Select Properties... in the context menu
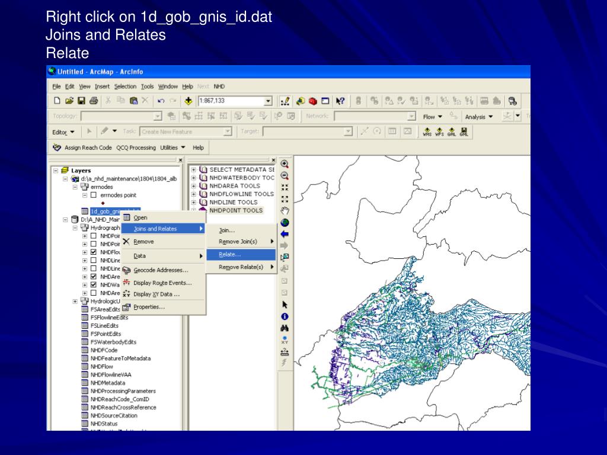 pyautogui.click(x=162, y=307)
